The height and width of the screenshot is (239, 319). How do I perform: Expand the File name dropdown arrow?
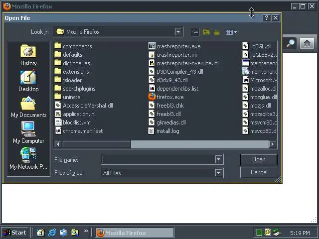point(218,159)
